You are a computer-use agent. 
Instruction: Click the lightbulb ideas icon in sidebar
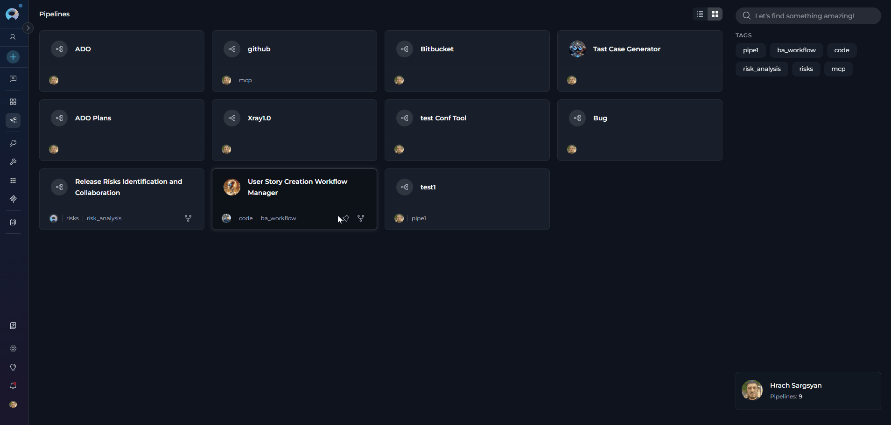[13, 367]
